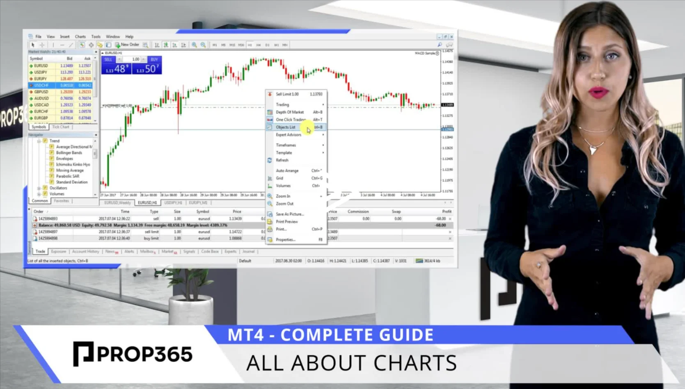Viewport: 685px width, 389px height.
Task: Toggle the Market Watch toolbar icon
Action: click(x=82, y=45)
